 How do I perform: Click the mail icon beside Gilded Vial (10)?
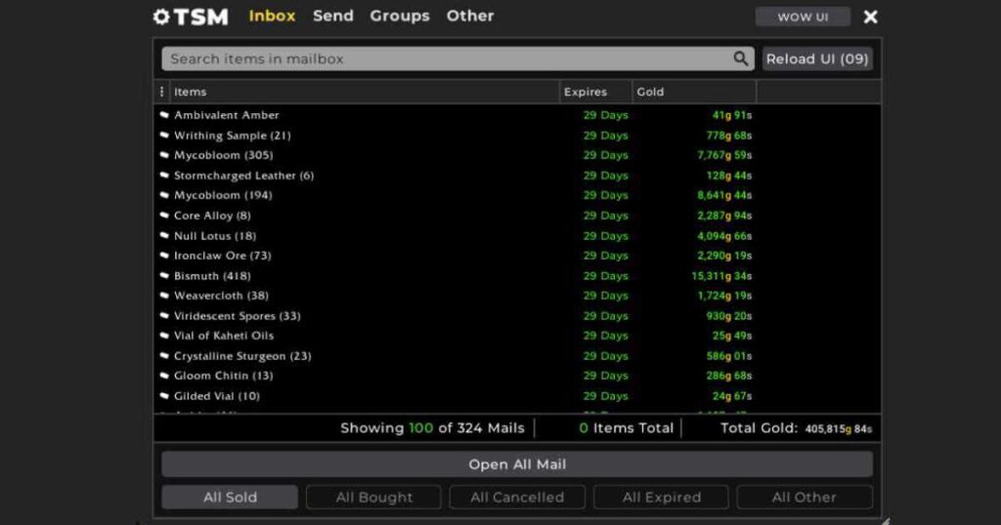pyautogui.click(x=164, y=396)
